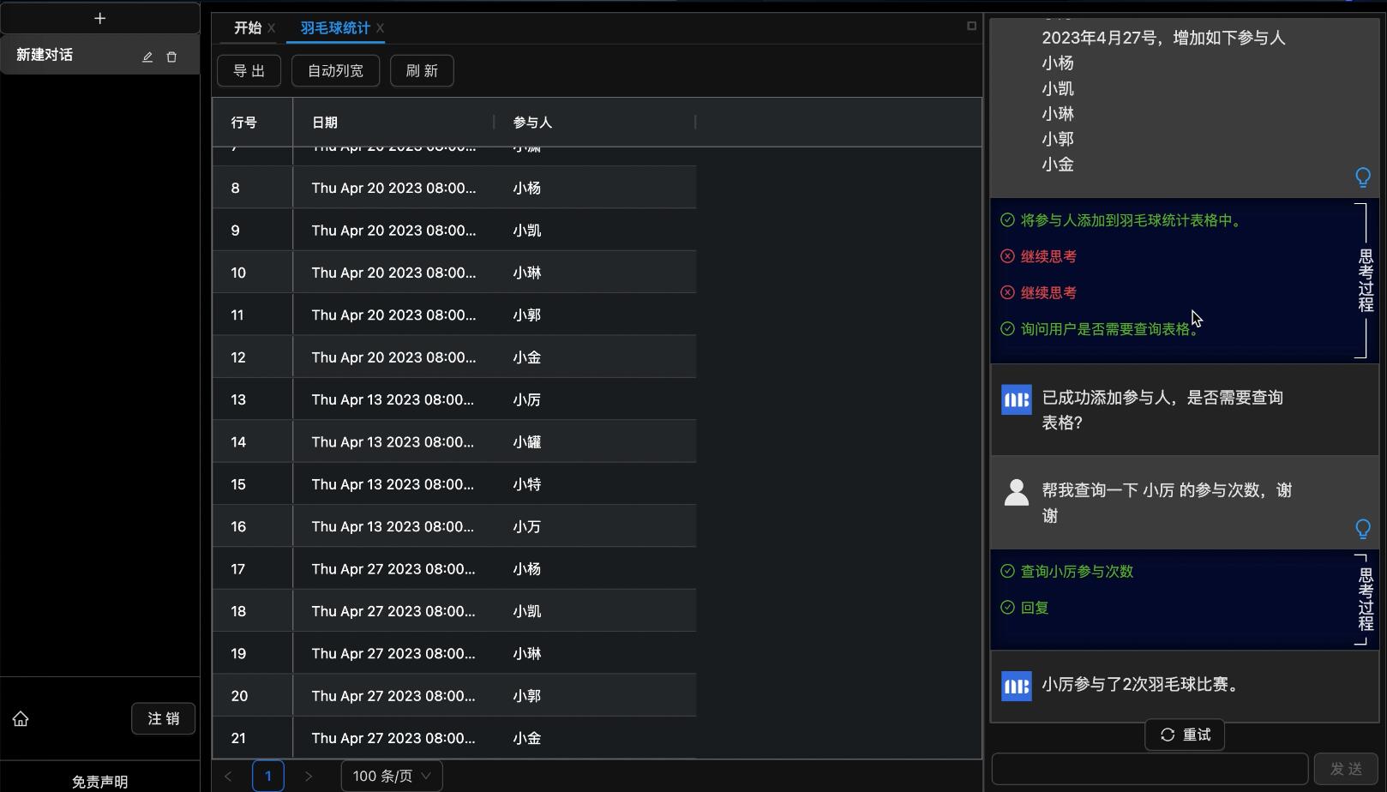This screenshot has height=792, width=1387.
Task: Open the 免责声明 disclaimer link
Action: 99,781
